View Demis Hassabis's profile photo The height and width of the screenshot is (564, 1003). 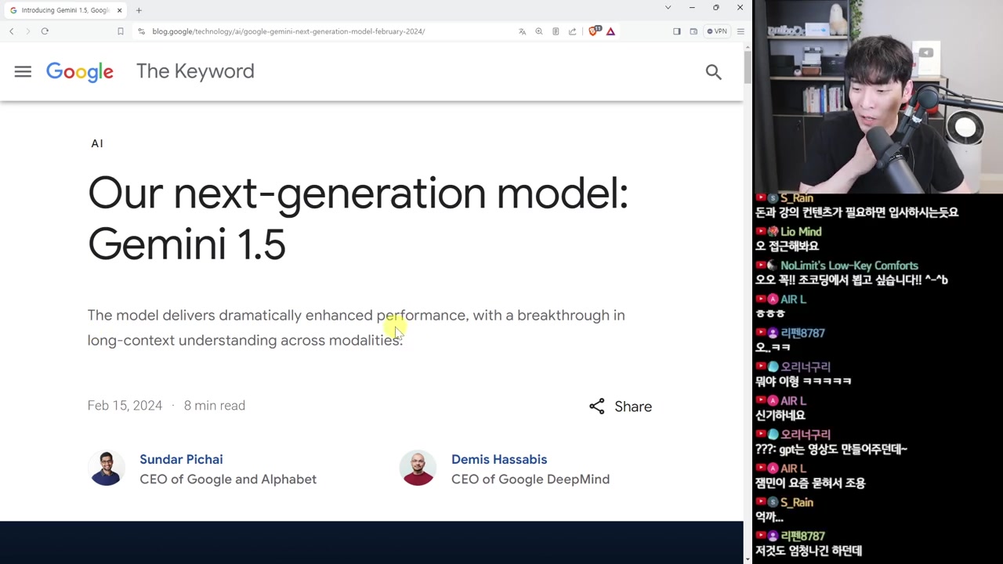tap(418, 468)
